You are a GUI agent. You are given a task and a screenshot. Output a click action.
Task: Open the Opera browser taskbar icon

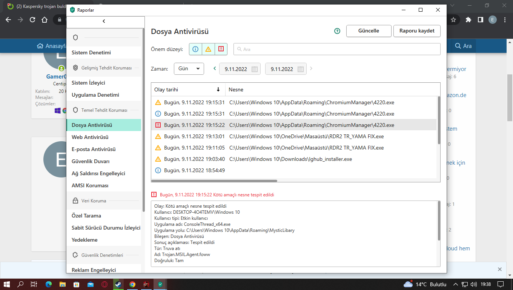pos(104,284)
